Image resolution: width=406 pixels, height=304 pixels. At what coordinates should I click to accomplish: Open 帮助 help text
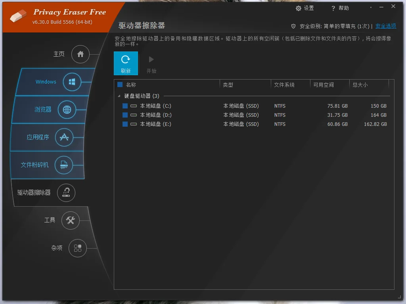click(344, 8)
